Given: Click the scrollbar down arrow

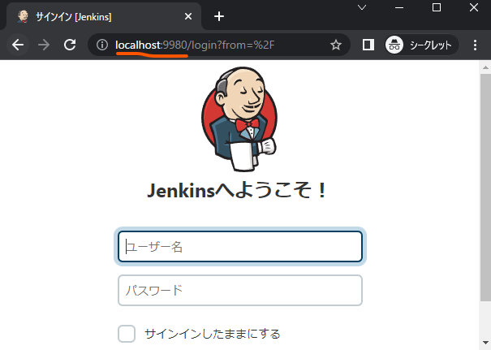Looking at the screenshot, I should coord(485,343).
